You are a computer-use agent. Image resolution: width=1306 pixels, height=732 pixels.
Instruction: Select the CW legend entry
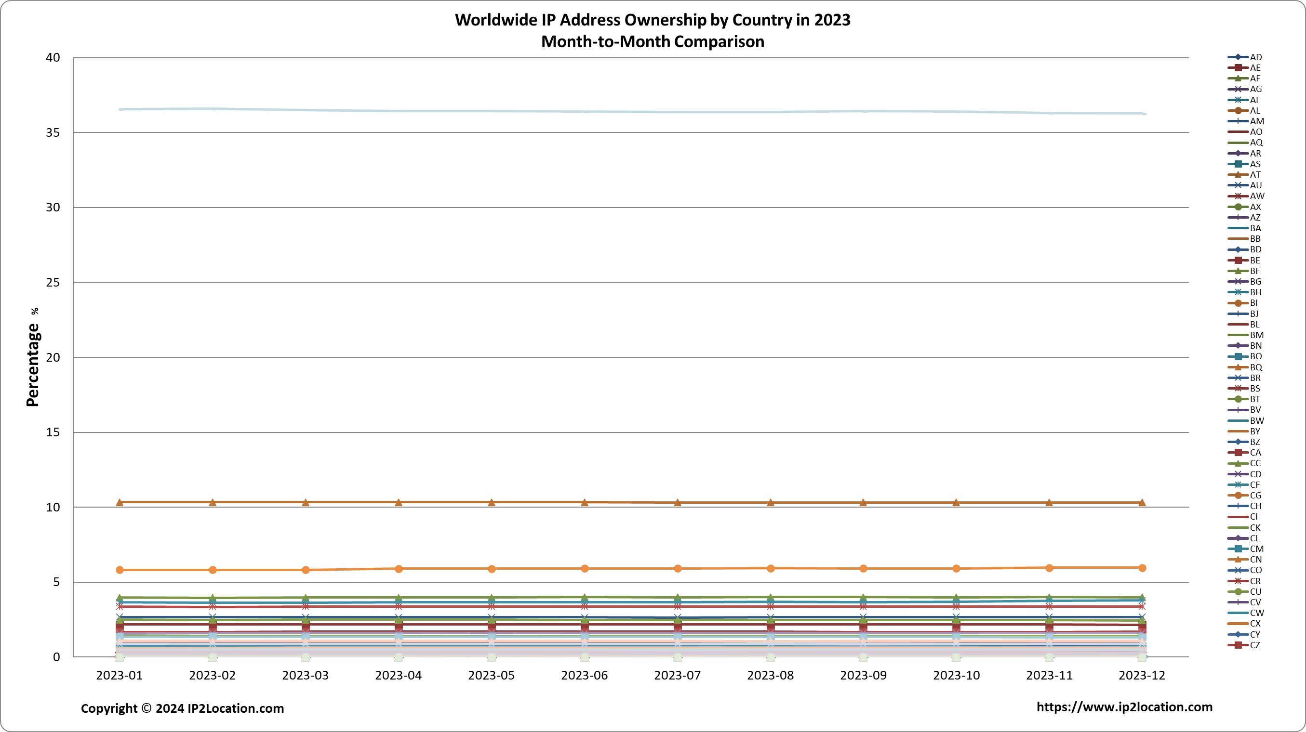(x=1246, y=613)
